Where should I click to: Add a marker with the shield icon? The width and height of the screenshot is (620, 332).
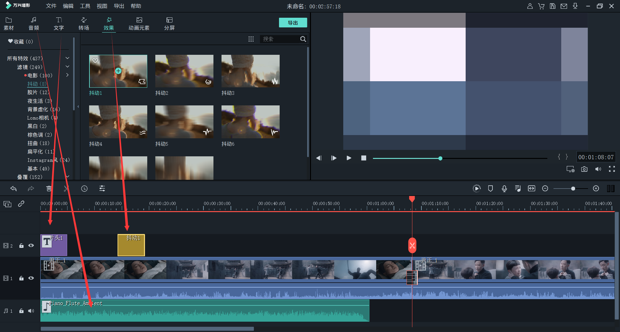tap(490, 189)
